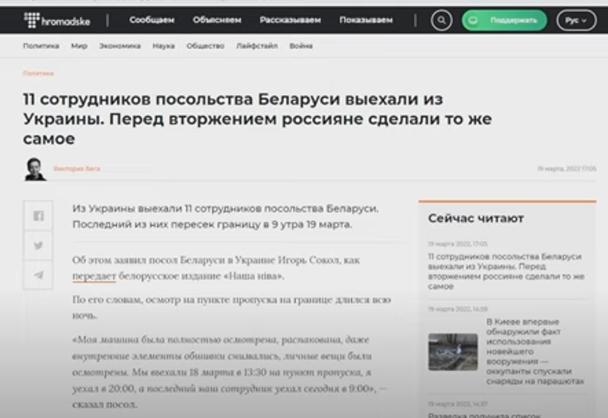Open sidebar link about 11 embassy employees
The image size is (608, 418).
pos(505,271)
